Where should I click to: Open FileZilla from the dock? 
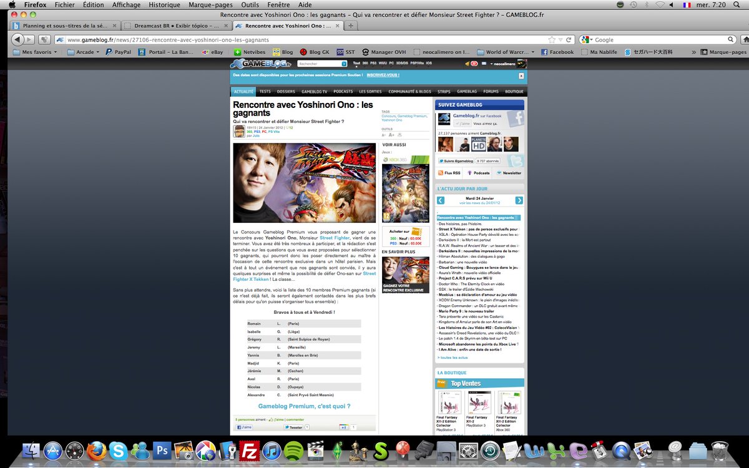click(x=250, y=451)
